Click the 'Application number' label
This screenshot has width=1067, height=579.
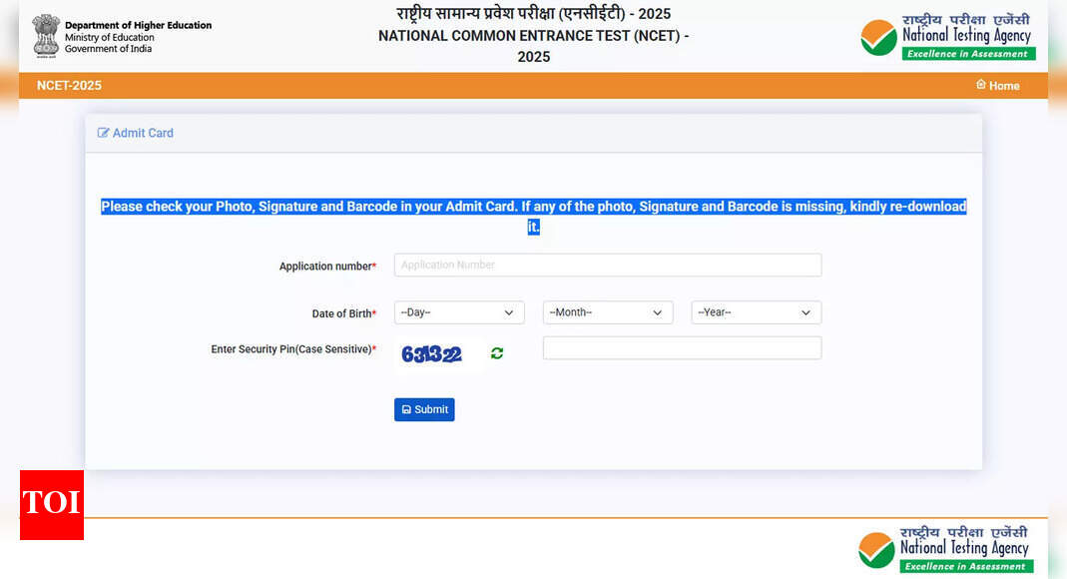tap(327, 266)
